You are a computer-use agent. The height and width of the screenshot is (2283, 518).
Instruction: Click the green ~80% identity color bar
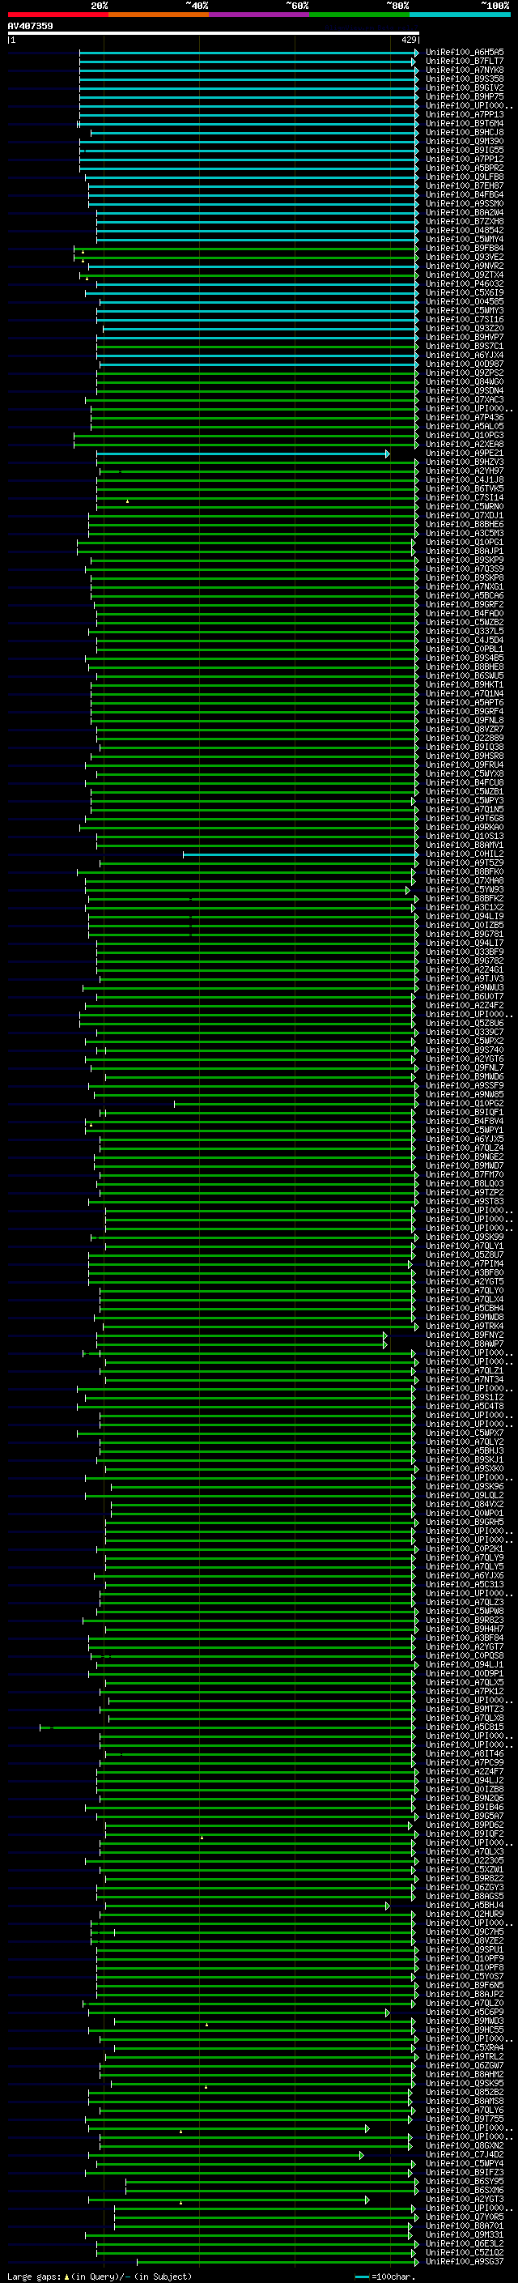(359, 15)
